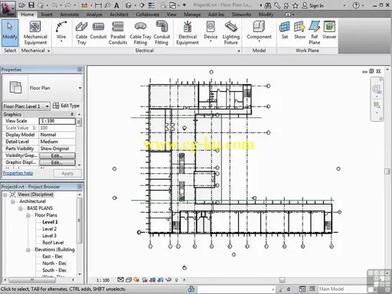Click Edit for Graphic Display Options

[57, 162]
